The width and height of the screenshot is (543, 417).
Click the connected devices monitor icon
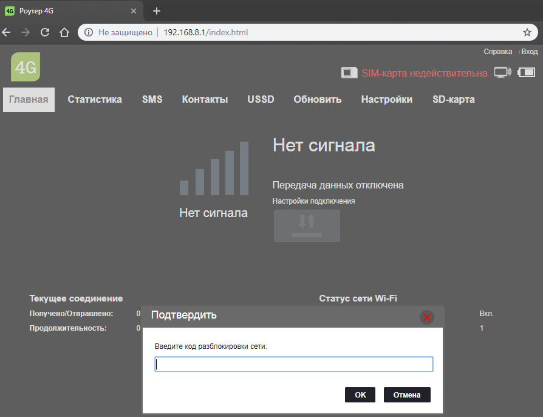click(x=502, y=72)
